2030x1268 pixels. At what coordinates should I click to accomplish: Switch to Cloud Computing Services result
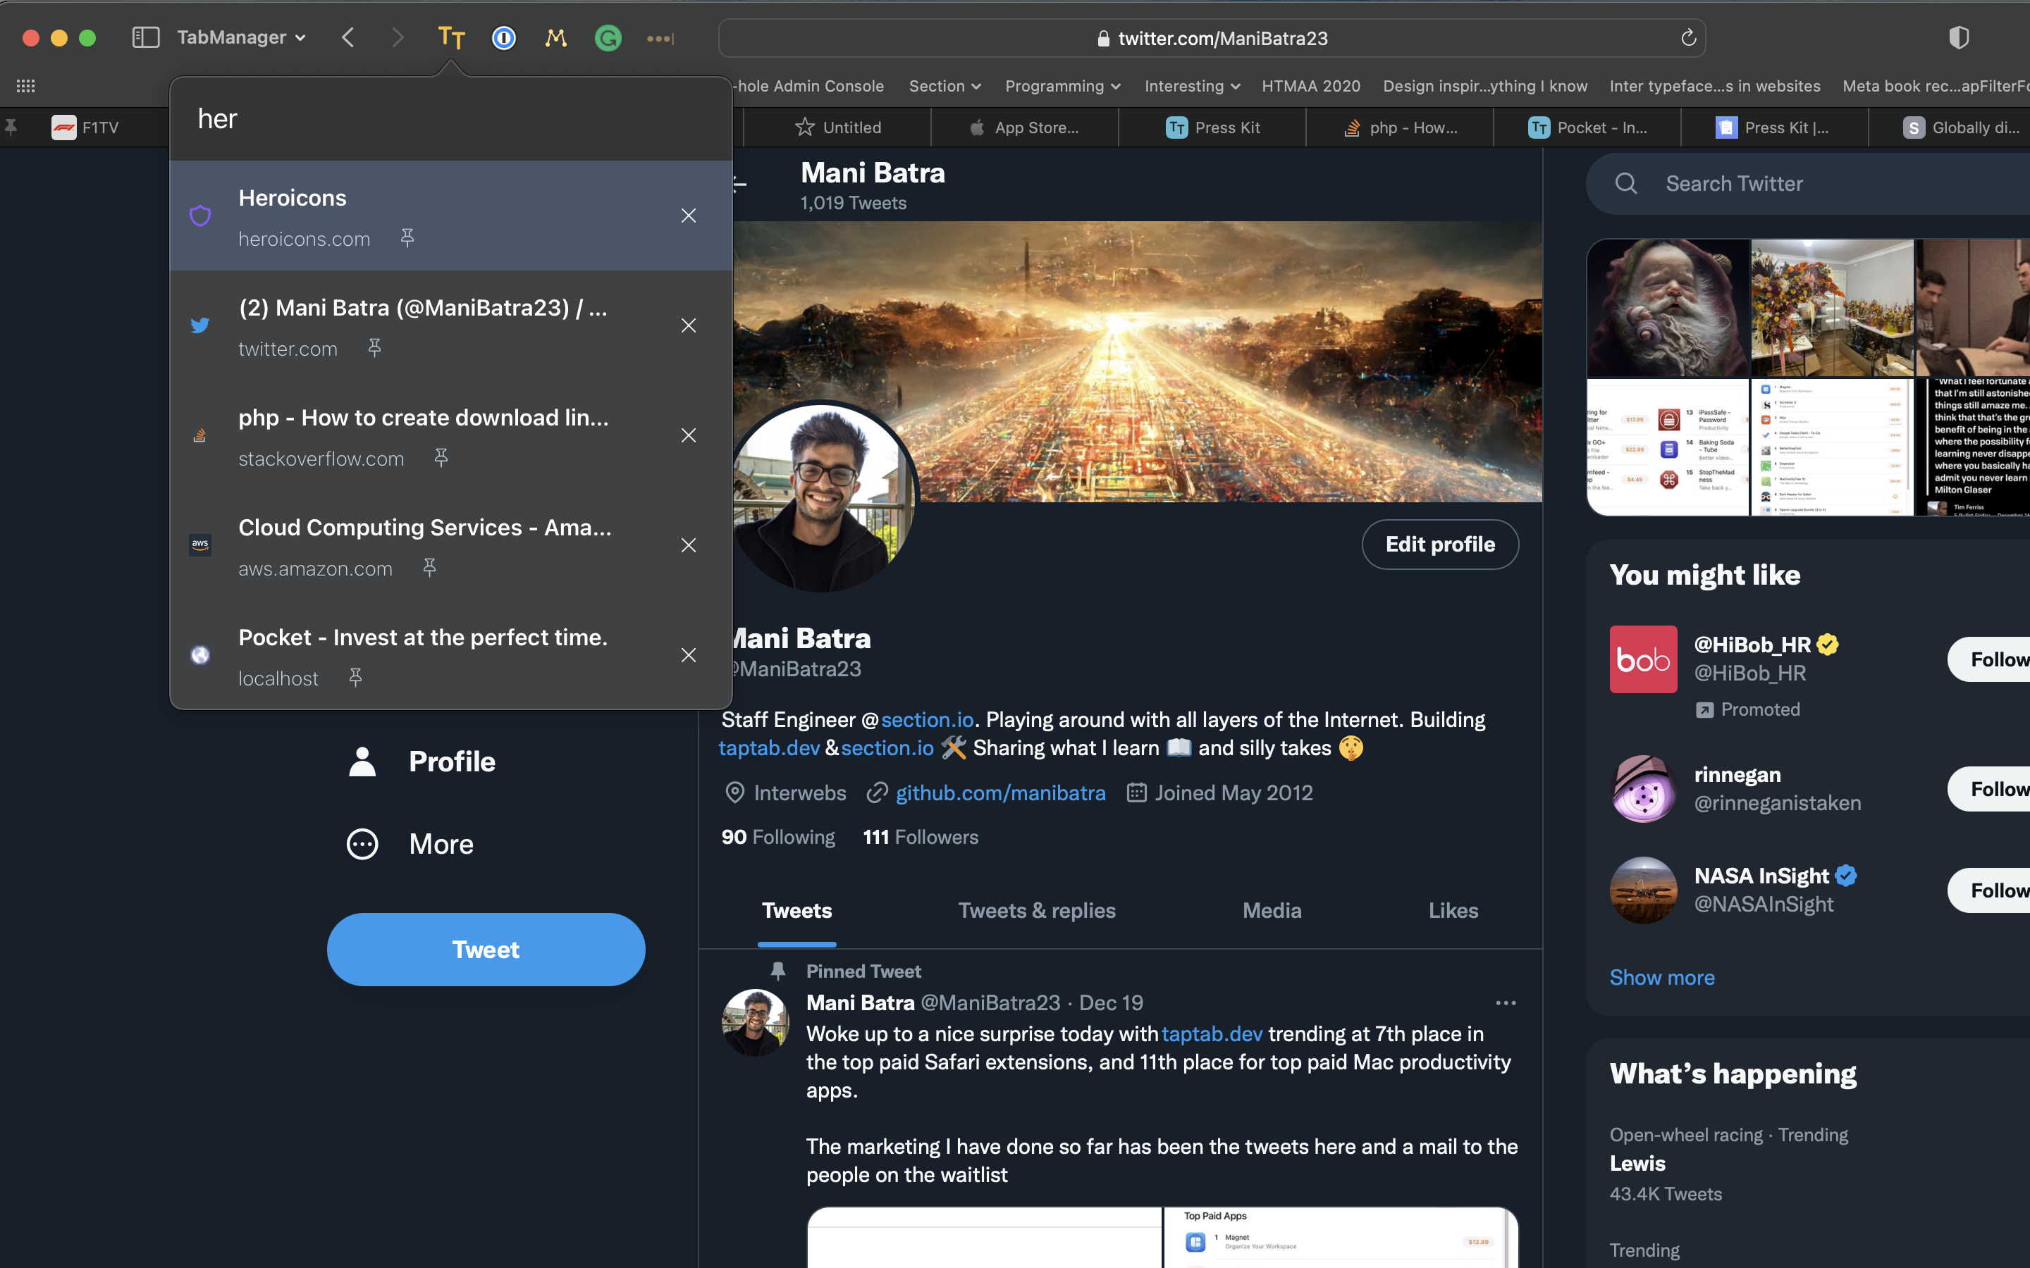point(451,545)
